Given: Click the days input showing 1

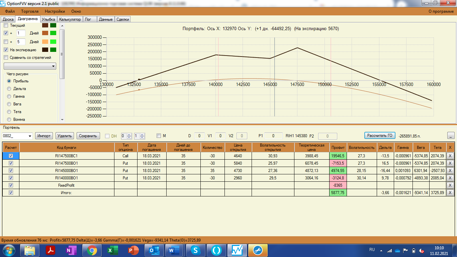Looking at the screenshot, I should (x=21, y=33).
